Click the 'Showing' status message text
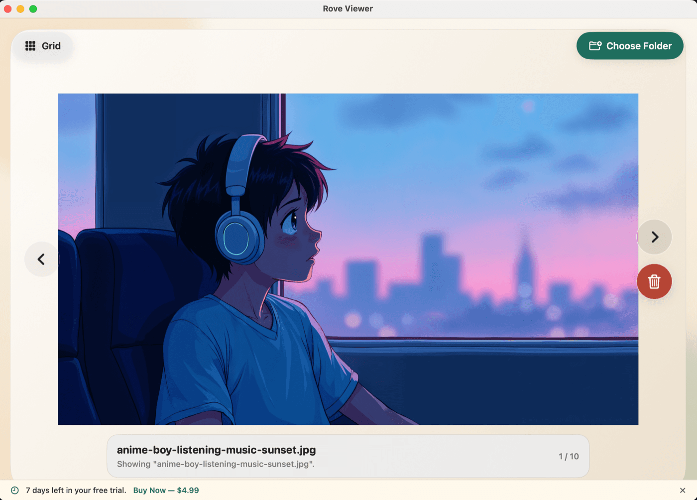 pos(216,464)
